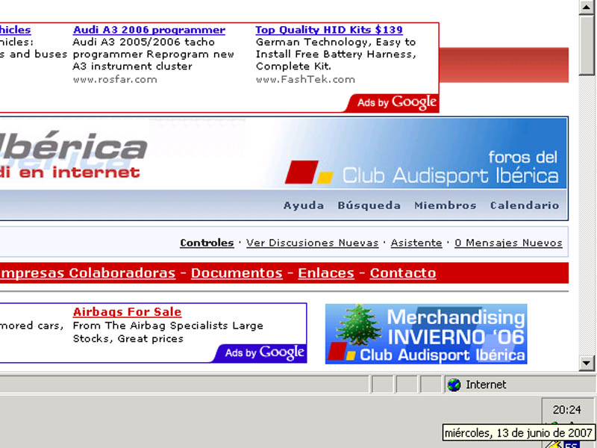Image resolution: width=597 pixels, height=448 pixels.
Task: Click the Club Audisport Ibérica forum logo
Action: click(x=422, y=173)
